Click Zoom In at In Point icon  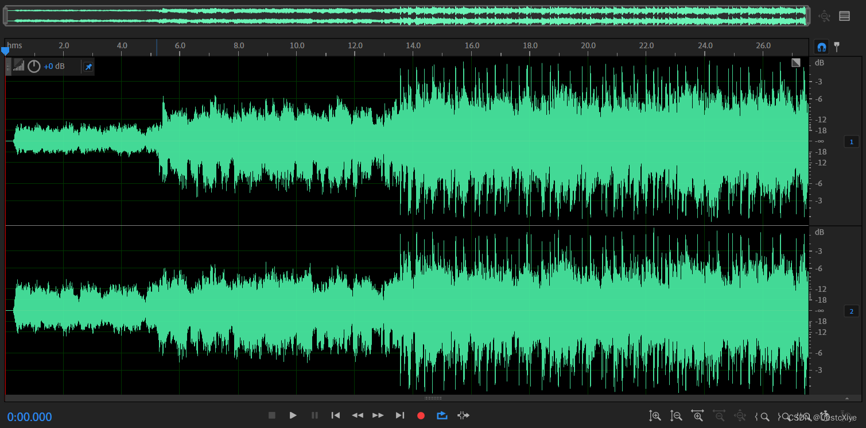click(762, 417)
